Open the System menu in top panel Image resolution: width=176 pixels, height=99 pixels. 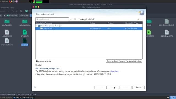coord(5,2)
